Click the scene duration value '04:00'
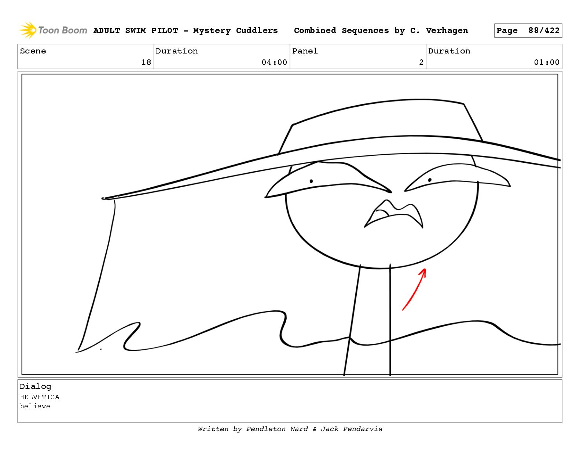This screenshot has width=580, height=449. 274,62
